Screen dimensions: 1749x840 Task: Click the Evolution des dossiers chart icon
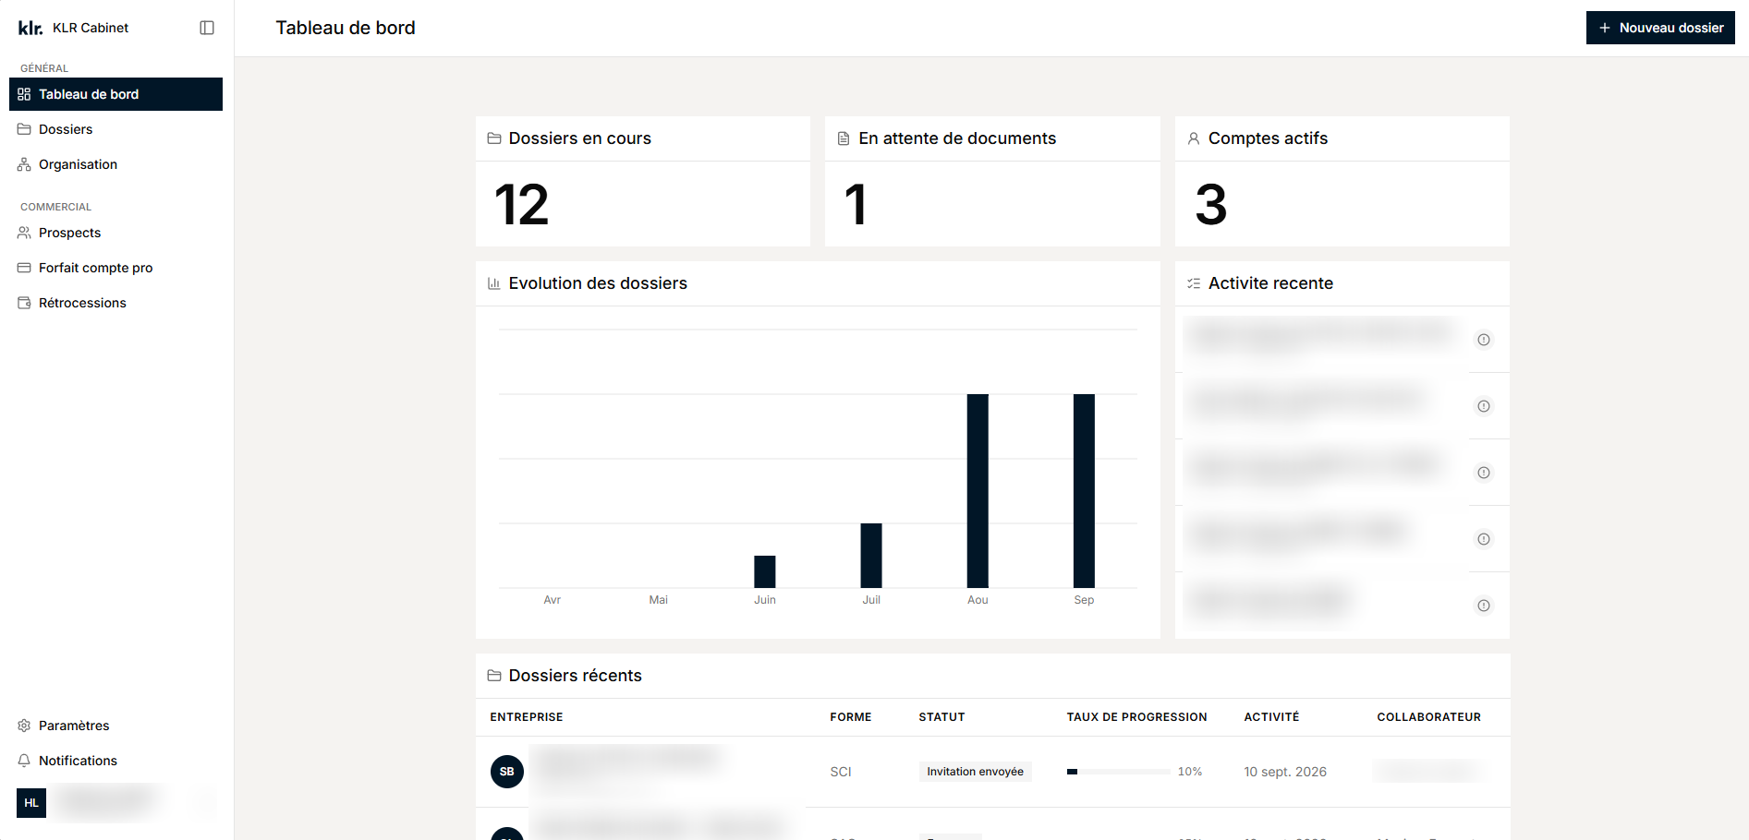(x=494, y=283)
